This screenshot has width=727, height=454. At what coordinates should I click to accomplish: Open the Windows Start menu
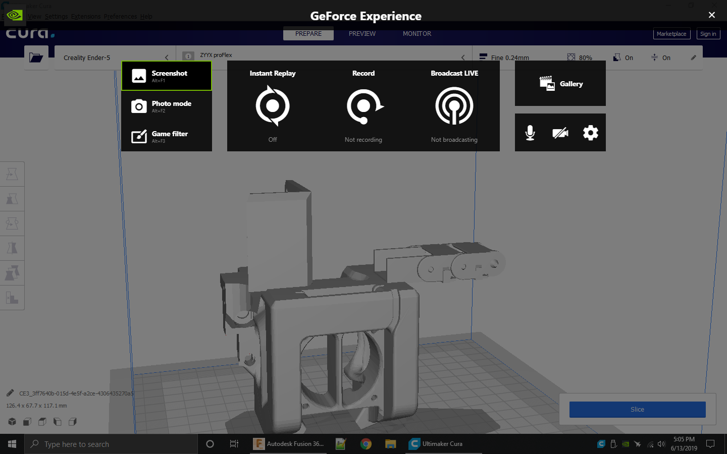(x=12, y=444)
